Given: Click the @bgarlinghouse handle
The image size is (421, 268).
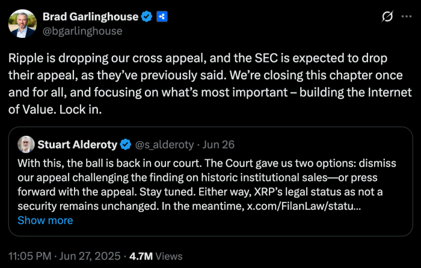Looking at the screenshot, I should pyautogui.click(x=82, y=31).
